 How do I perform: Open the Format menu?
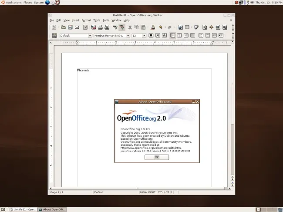click(86, 20)
